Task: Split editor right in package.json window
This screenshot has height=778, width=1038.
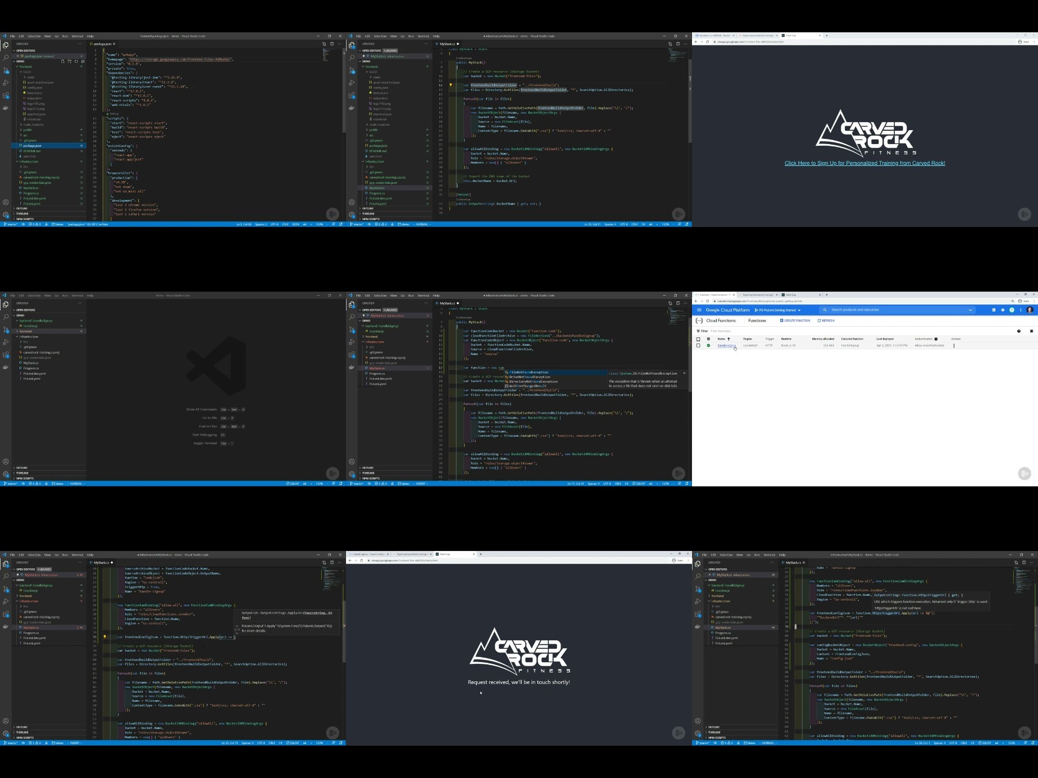Action: 332,44
